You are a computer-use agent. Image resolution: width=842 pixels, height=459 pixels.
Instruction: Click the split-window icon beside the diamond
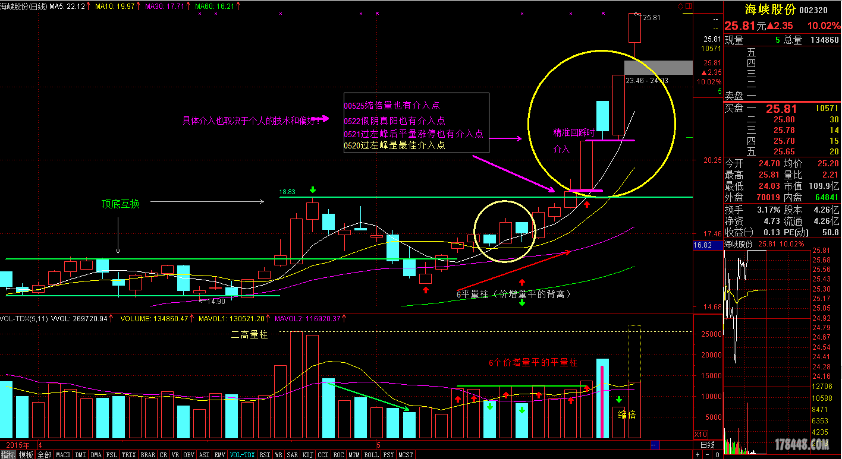click(689, 6)
